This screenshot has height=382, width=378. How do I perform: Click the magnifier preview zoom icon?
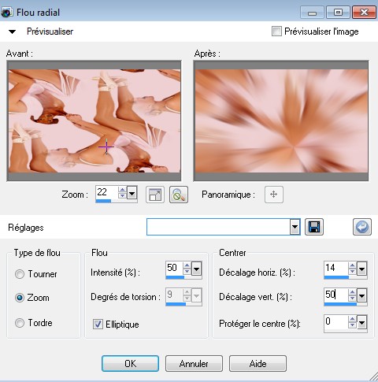tap(179, 195)
